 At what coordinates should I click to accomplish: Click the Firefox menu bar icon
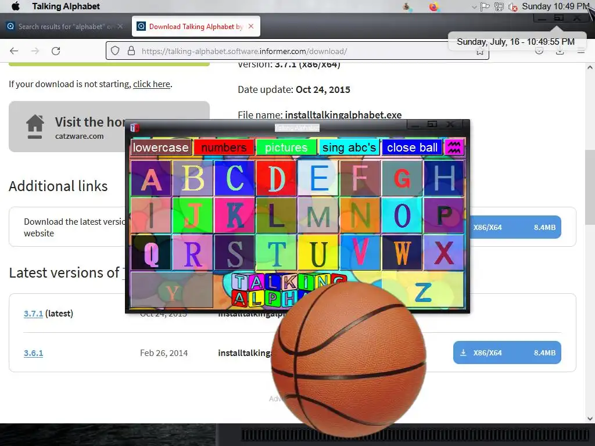pyautogui.click(x=433, y=6)
